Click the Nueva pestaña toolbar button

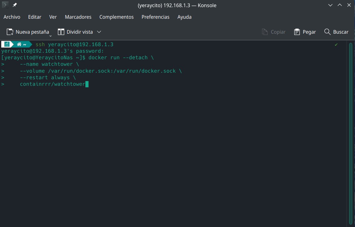[28, 32]
